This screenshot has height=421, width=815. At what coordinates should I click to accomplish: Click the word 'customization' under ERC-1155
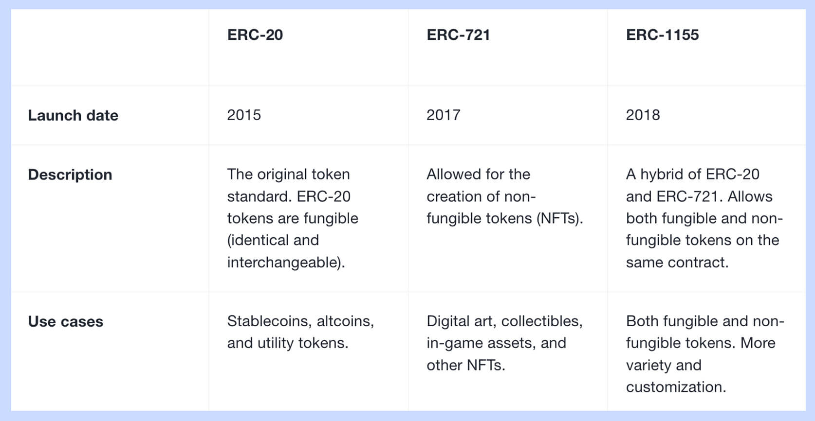(x=675, y=387)
